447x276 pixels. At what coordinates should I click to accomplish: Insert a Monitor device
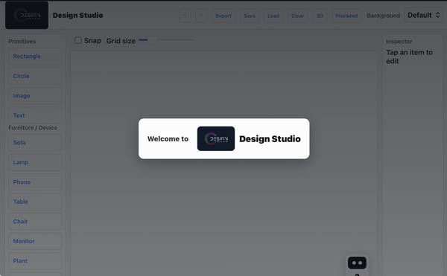[35, 241]
